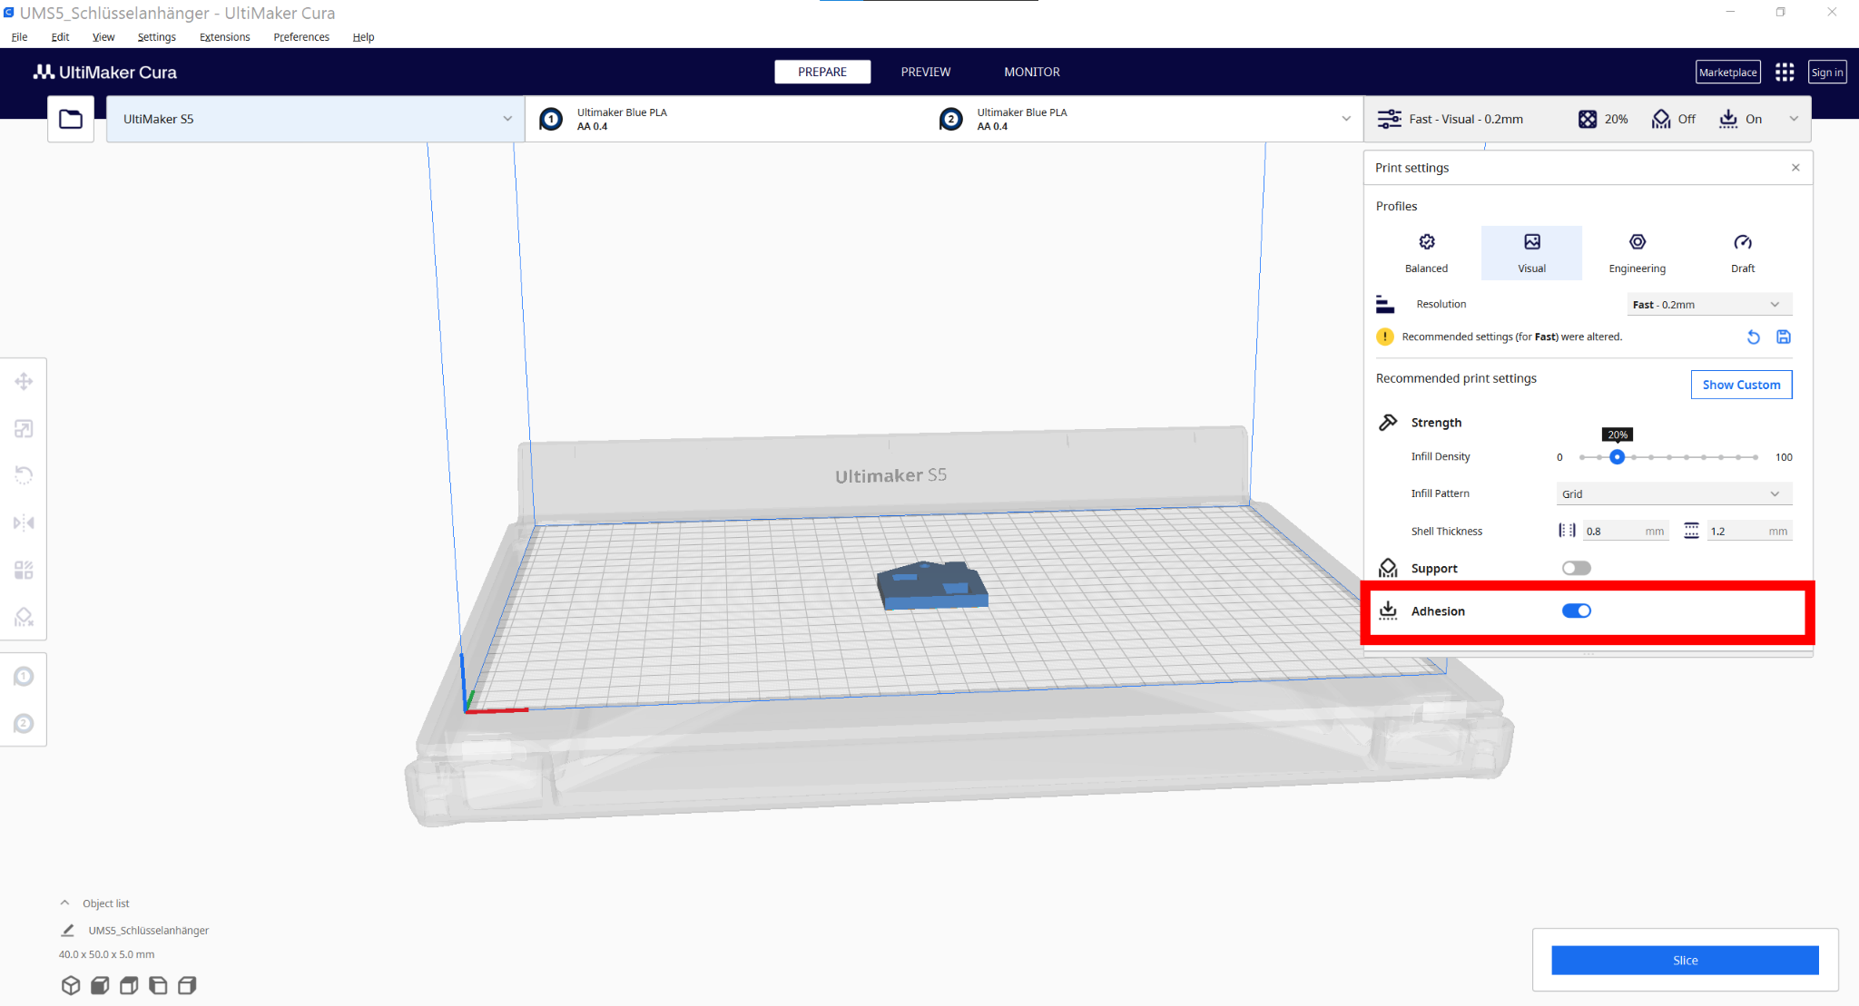This screenshot has height=1006, width=1859.
Task: Open the File menu
Action: tap(20, 37)
